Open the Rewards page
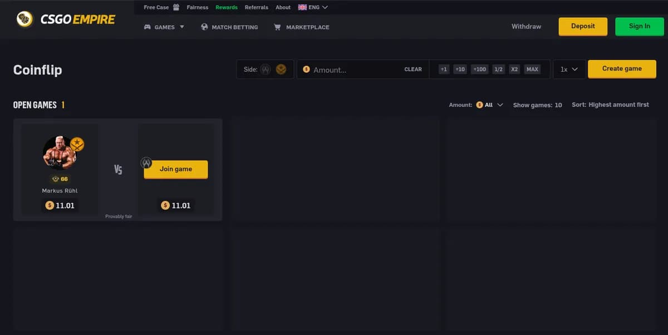The image size is (668, 335). pos(227,7)
